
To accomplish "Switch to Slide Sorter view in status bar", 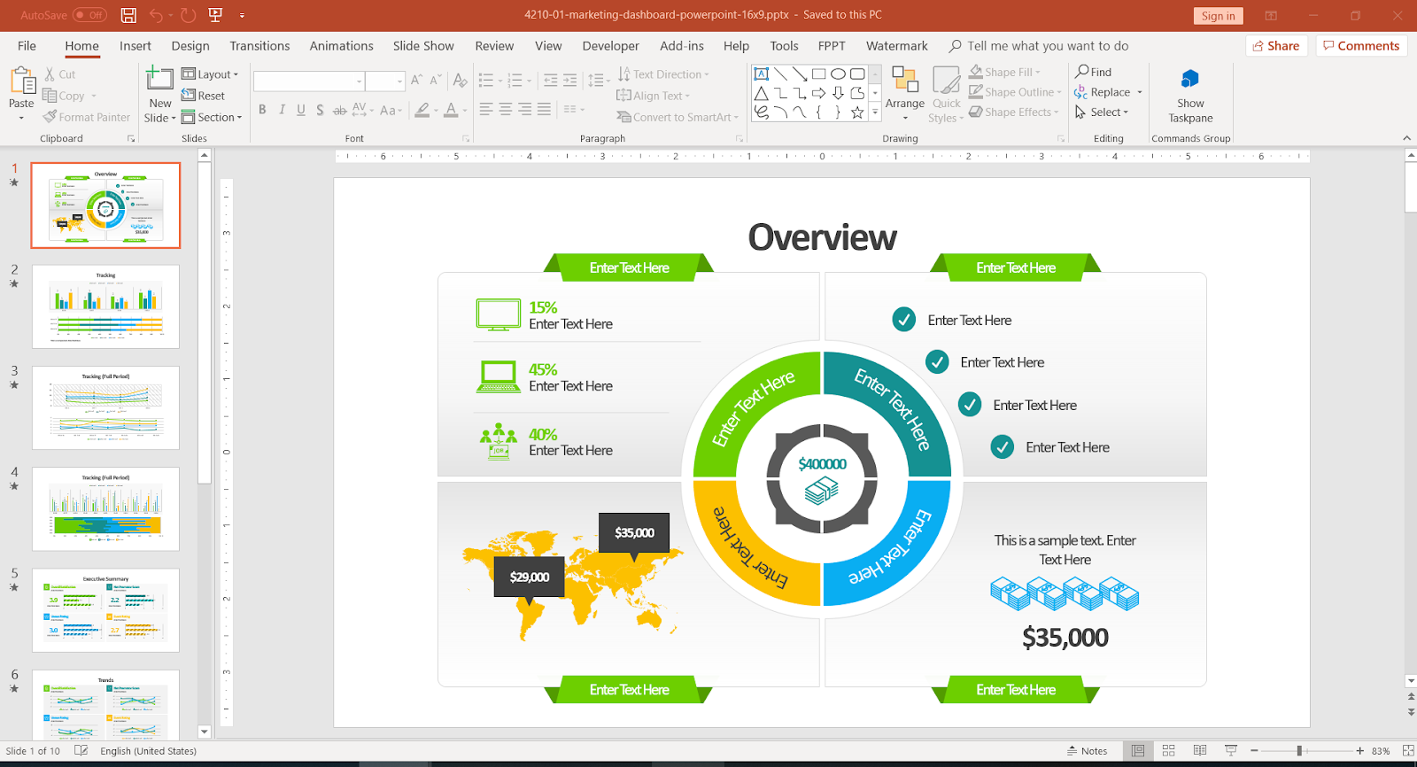I will pyautogui.click(x=1168, y=750).
